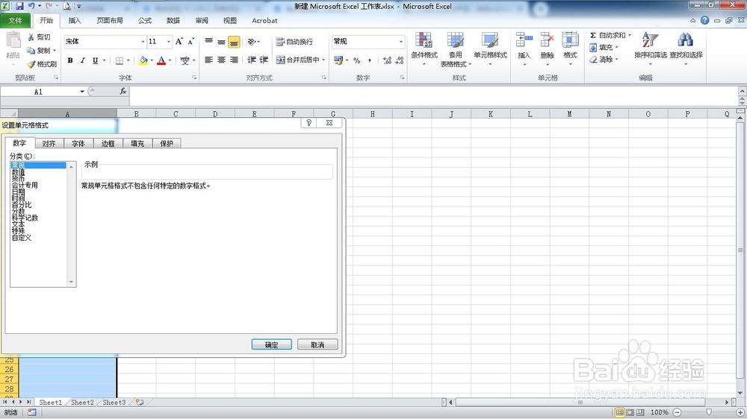The image size is (747, 419).
Task: Click the dialog help question mark
Action: tap(309, 123)
